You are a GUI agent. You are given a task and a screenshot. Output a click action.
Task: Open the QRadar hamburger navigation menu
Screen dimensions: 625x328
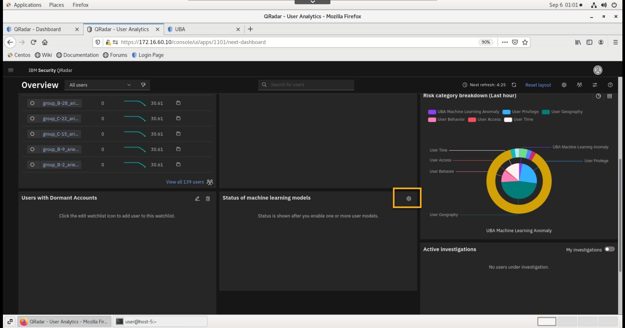(x=11, y=70)
